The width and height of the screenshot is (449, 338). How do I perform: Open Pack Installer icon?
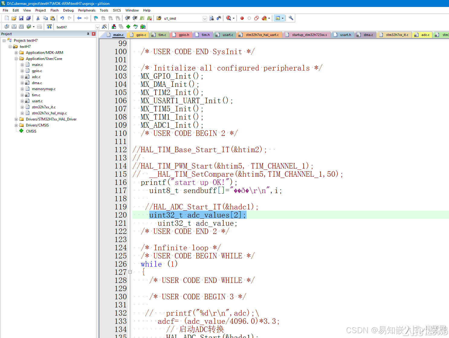tap(143, 27)
